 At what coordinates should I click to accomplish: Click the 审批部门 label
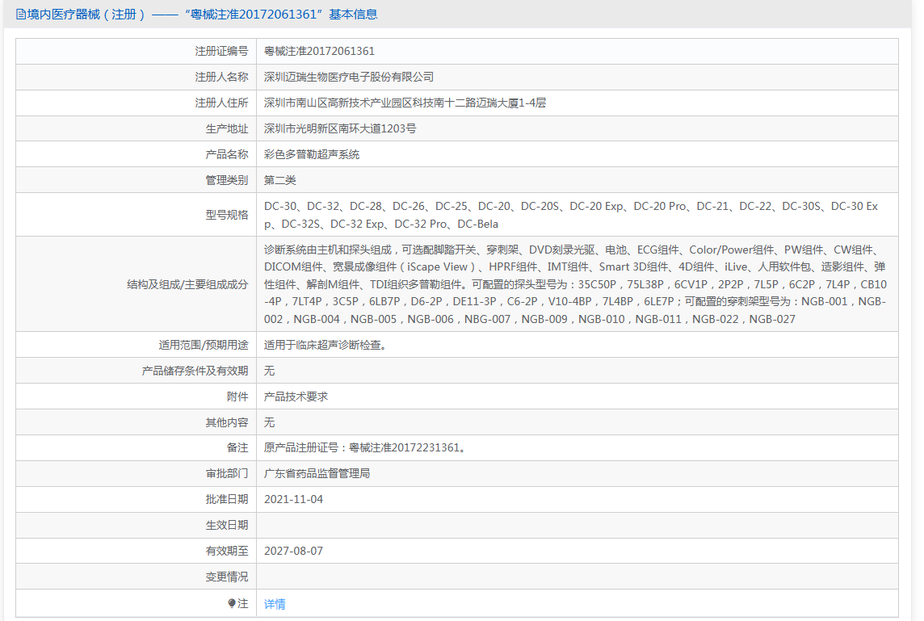pos(227,474)
